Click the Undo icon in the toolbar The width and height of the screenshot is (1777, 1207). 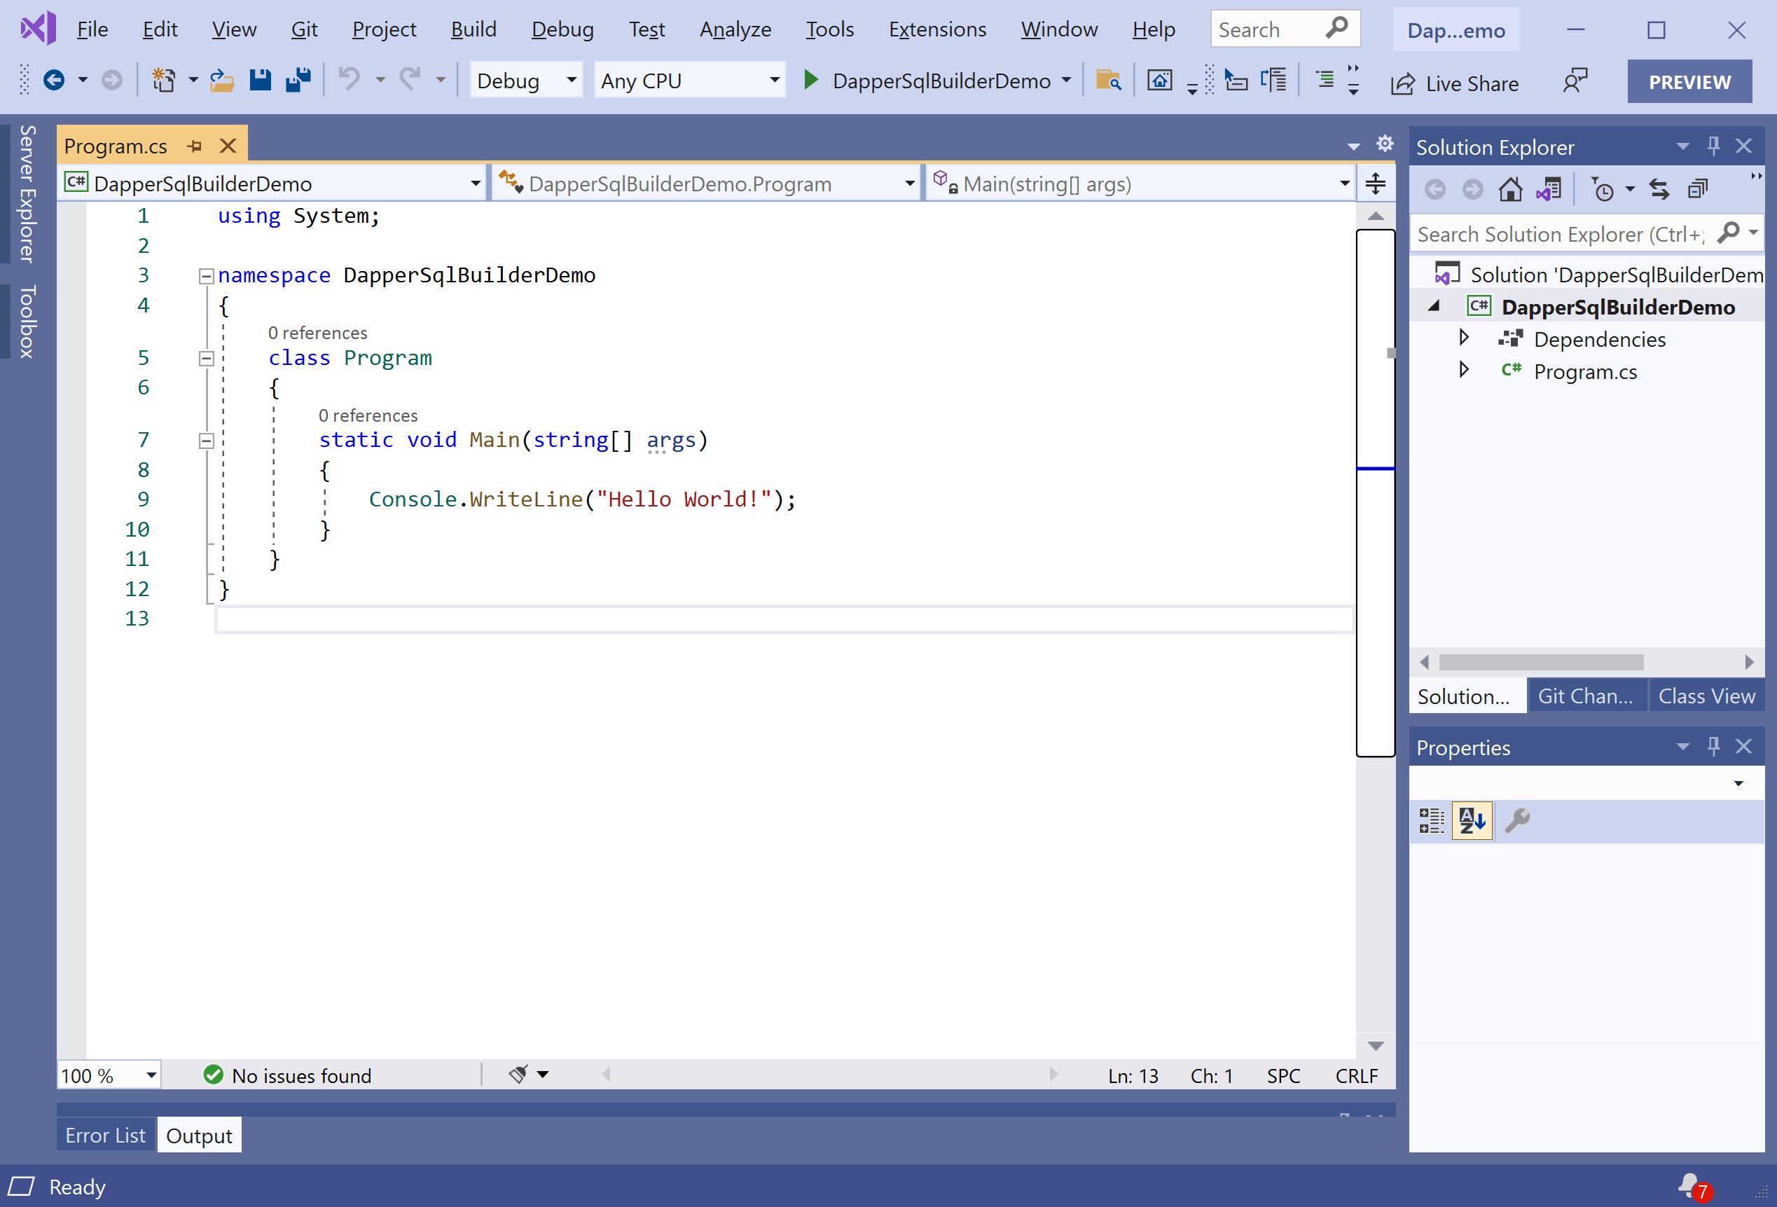click(350, 80)
